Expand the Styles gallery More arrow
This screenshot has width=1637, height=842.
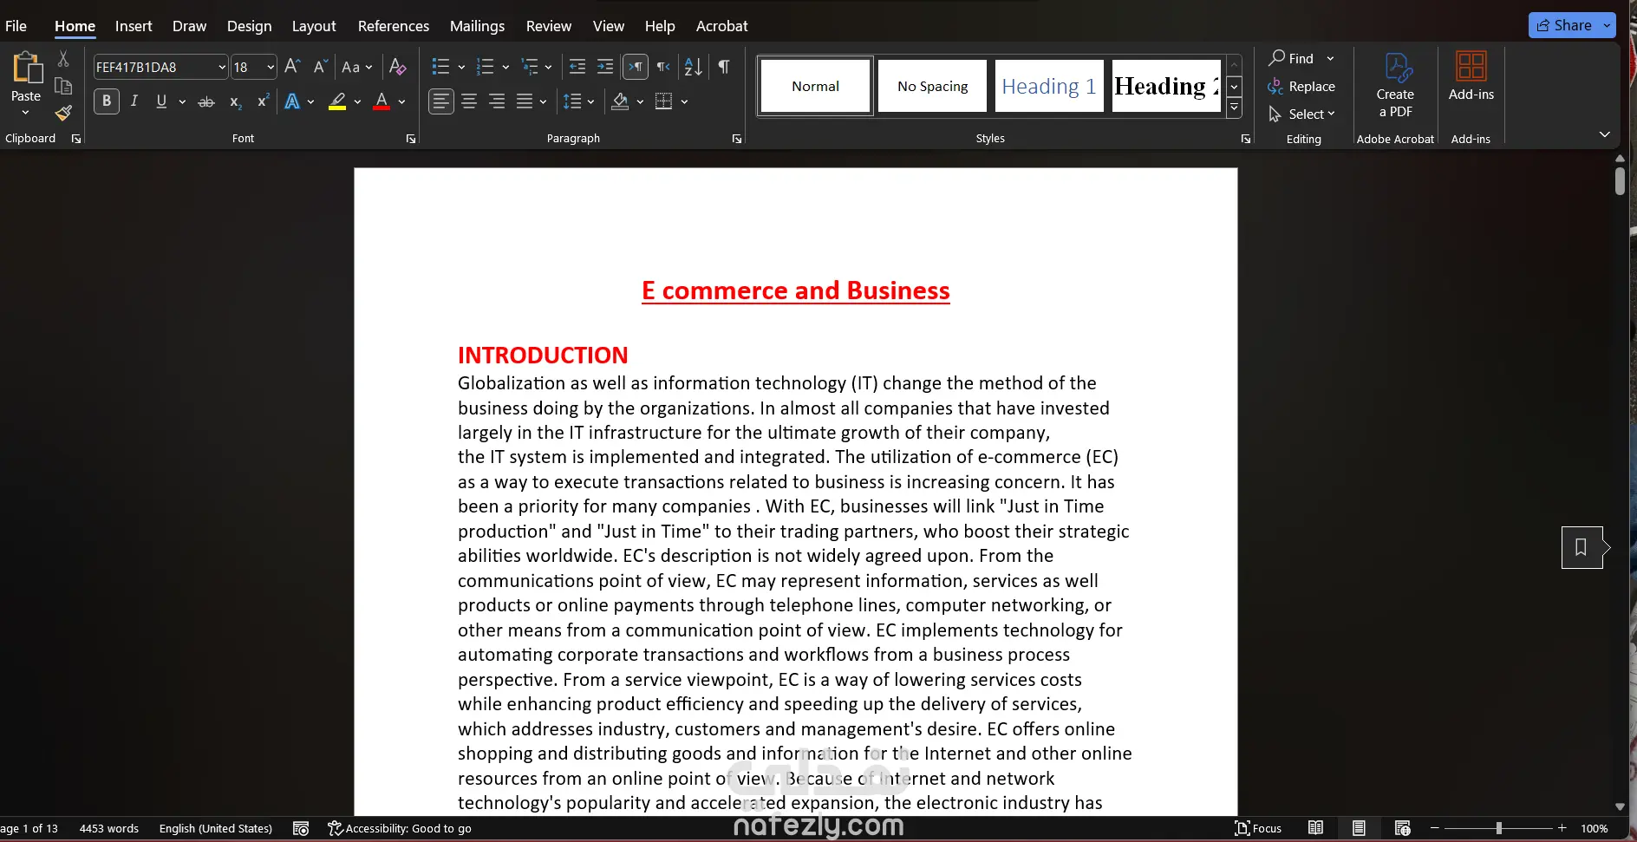pyautogui.click(x=1234, y=108)
